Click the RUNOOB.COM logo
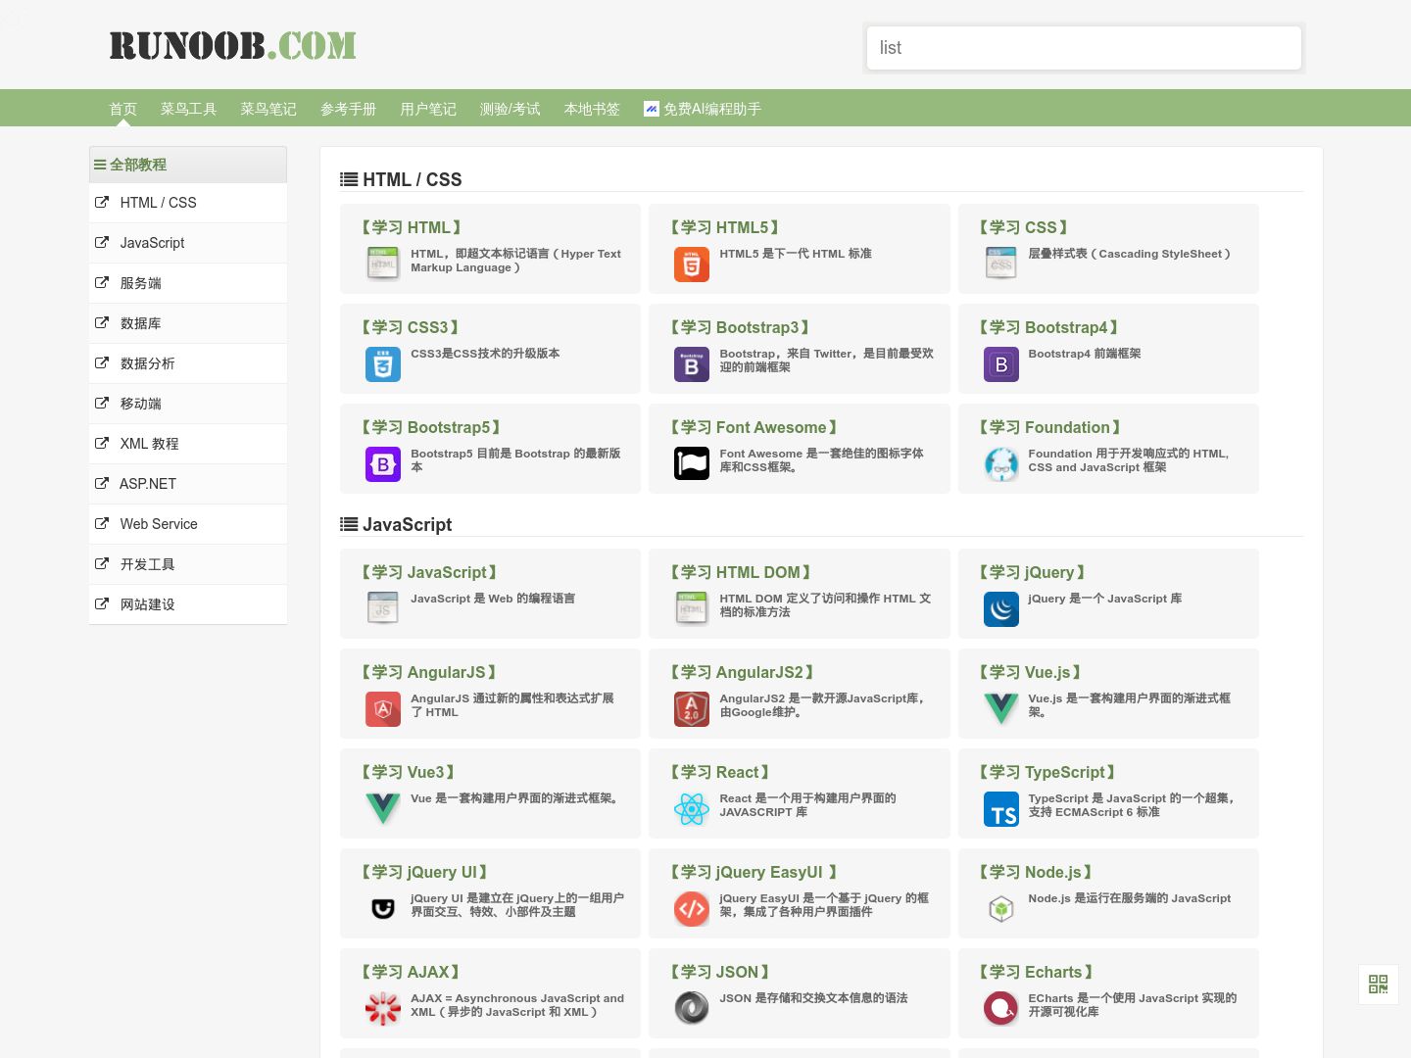 pos(232,46)
